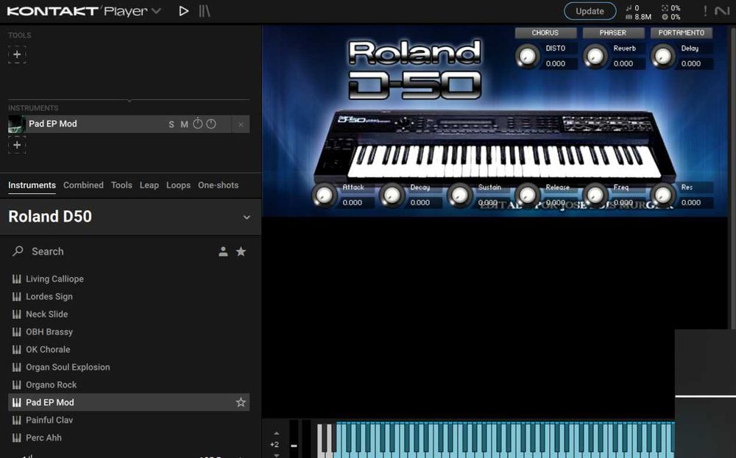Click the Roland D-50 keyboard image

(x=493, y=146)
